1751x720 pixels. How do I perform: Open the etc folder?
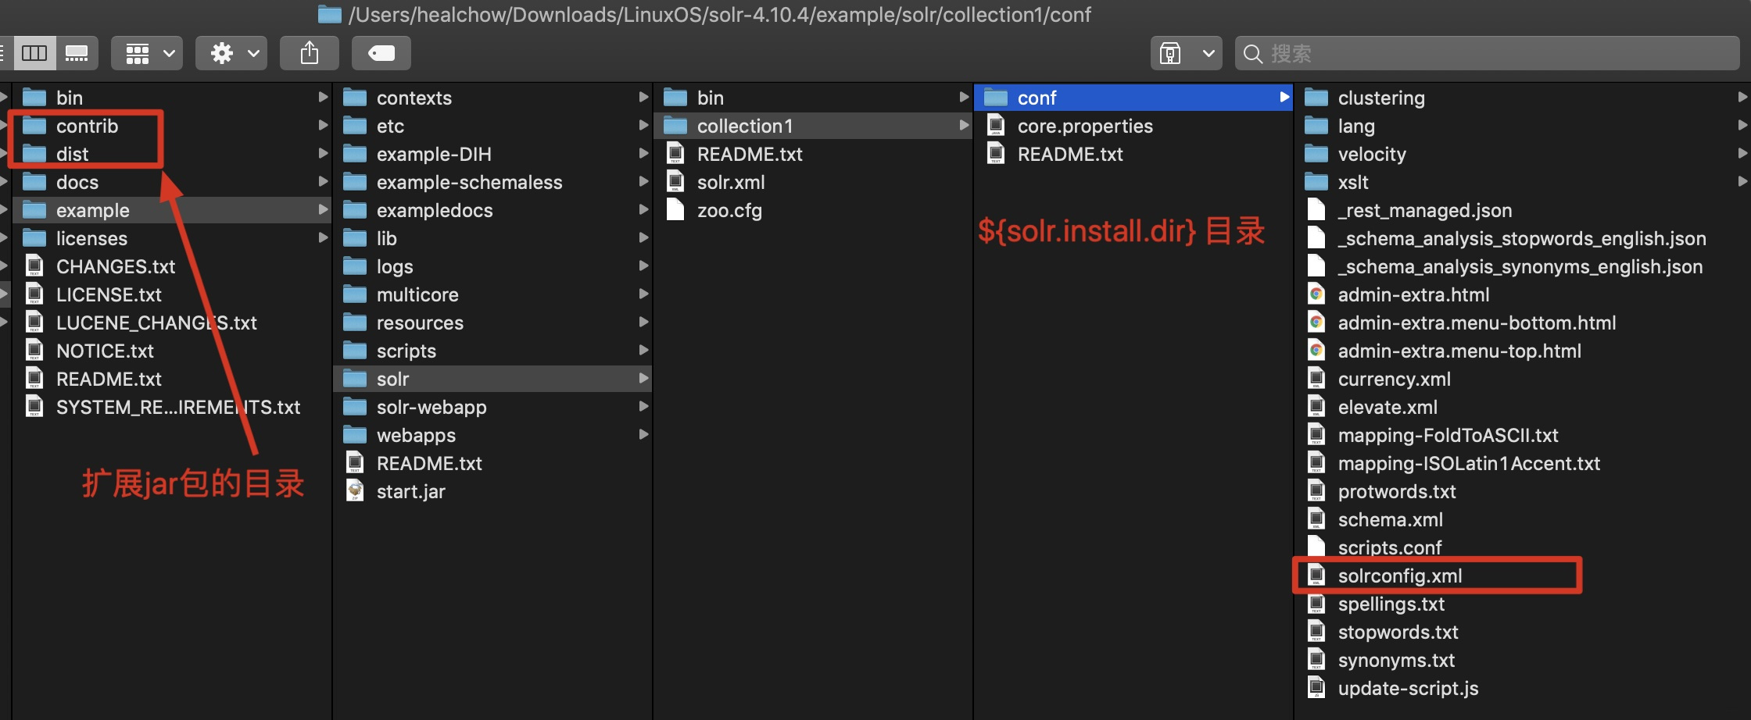(x=492, y=126)
